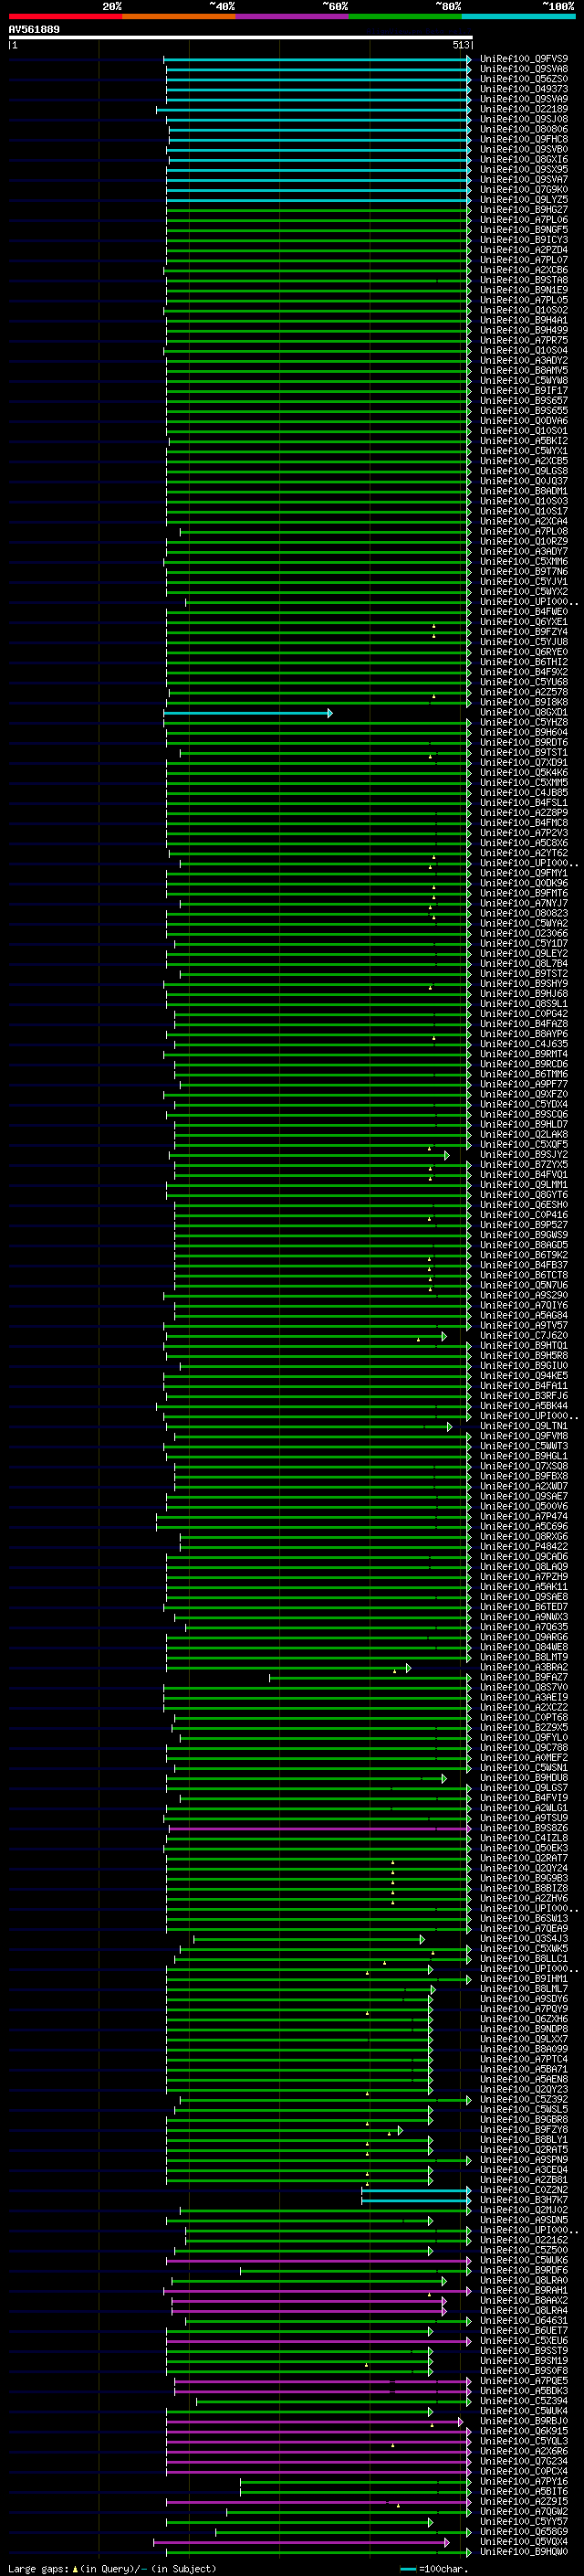Click the UniRef100_Q10S02 label
This screenshot has height=2576, width=584.
tap(524, 310)
